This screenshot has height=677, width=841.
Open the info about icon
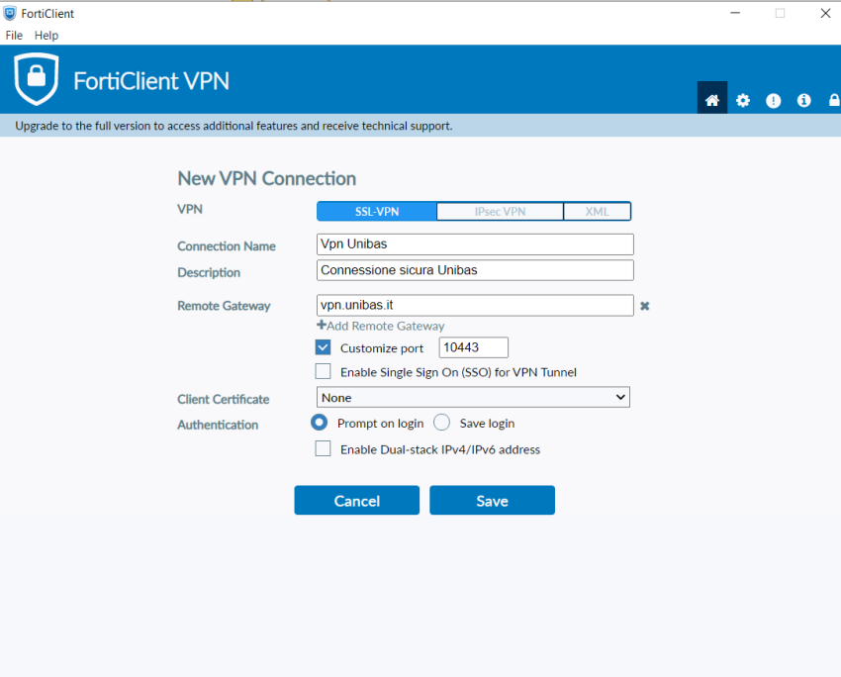click(803, 100)
